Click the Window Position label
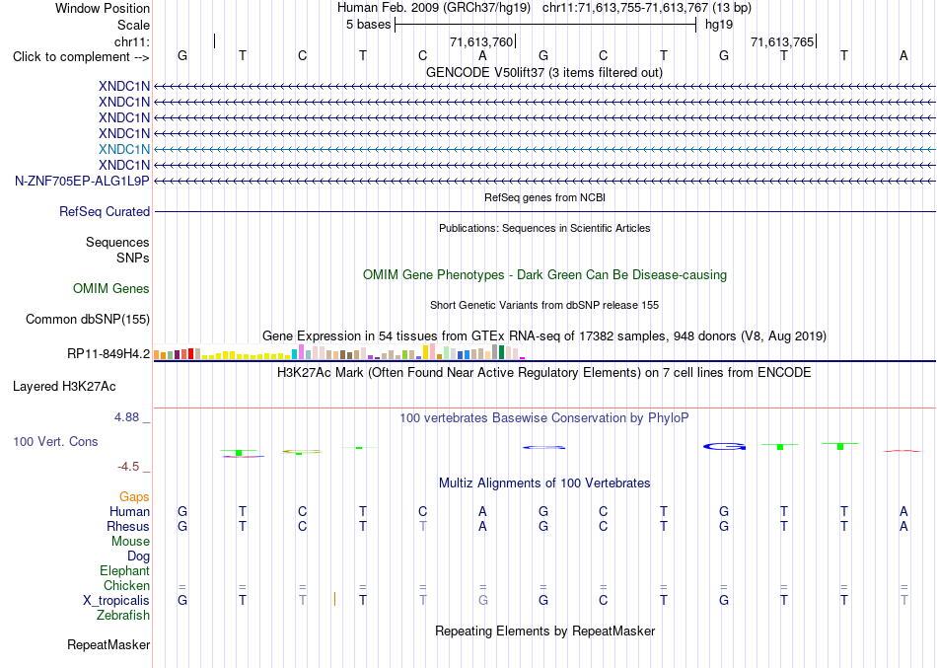 tap(103, 8)
